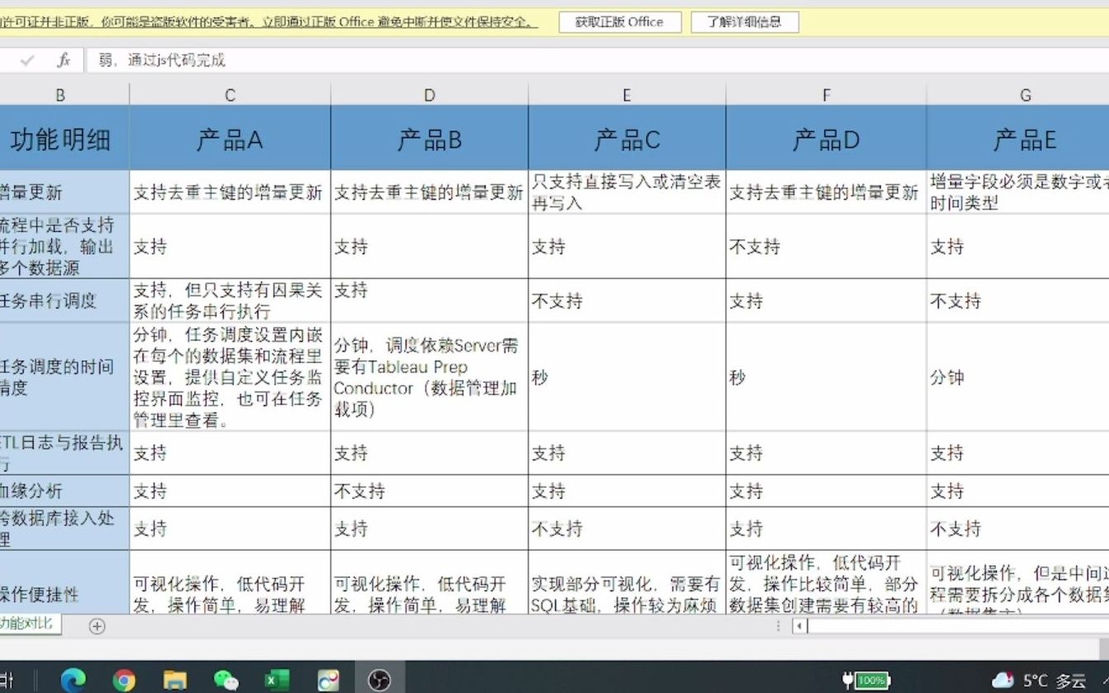Open the weather widget showing 5°C 多云

pos(1039,680)
